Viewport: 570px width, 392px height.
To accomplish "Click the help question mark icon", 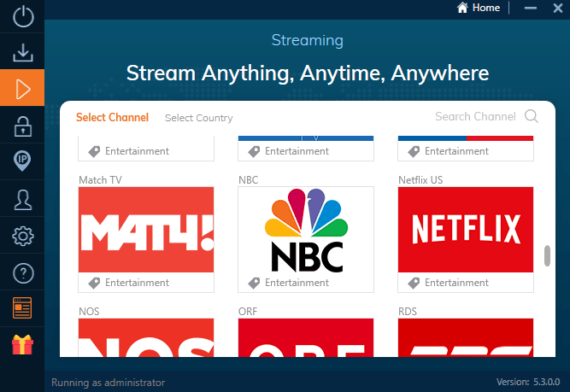I will [x=23, y=272].
